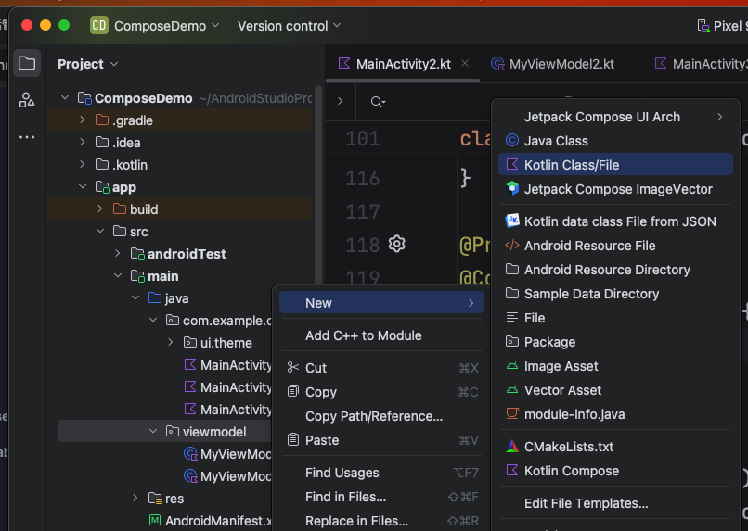Viewport: 748px width, 531px height.
Task: Open the Version control dropdown
Action: tap(289, 26)
